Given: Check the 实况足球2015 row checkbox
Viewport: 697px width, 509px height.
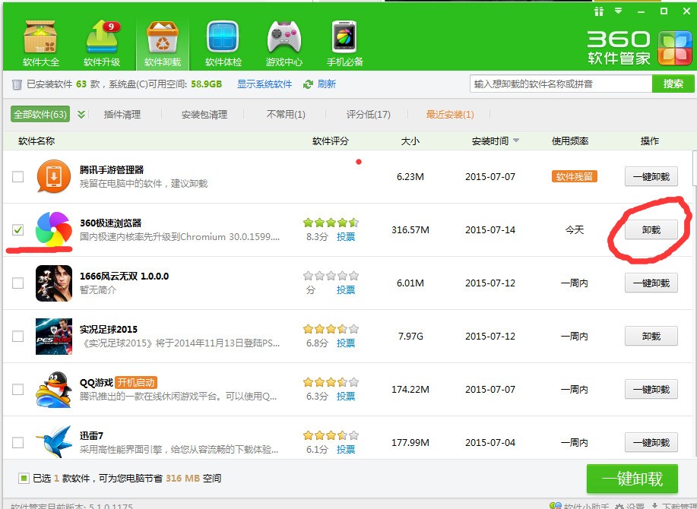Looking at the screenshot, I should (18, 336).
